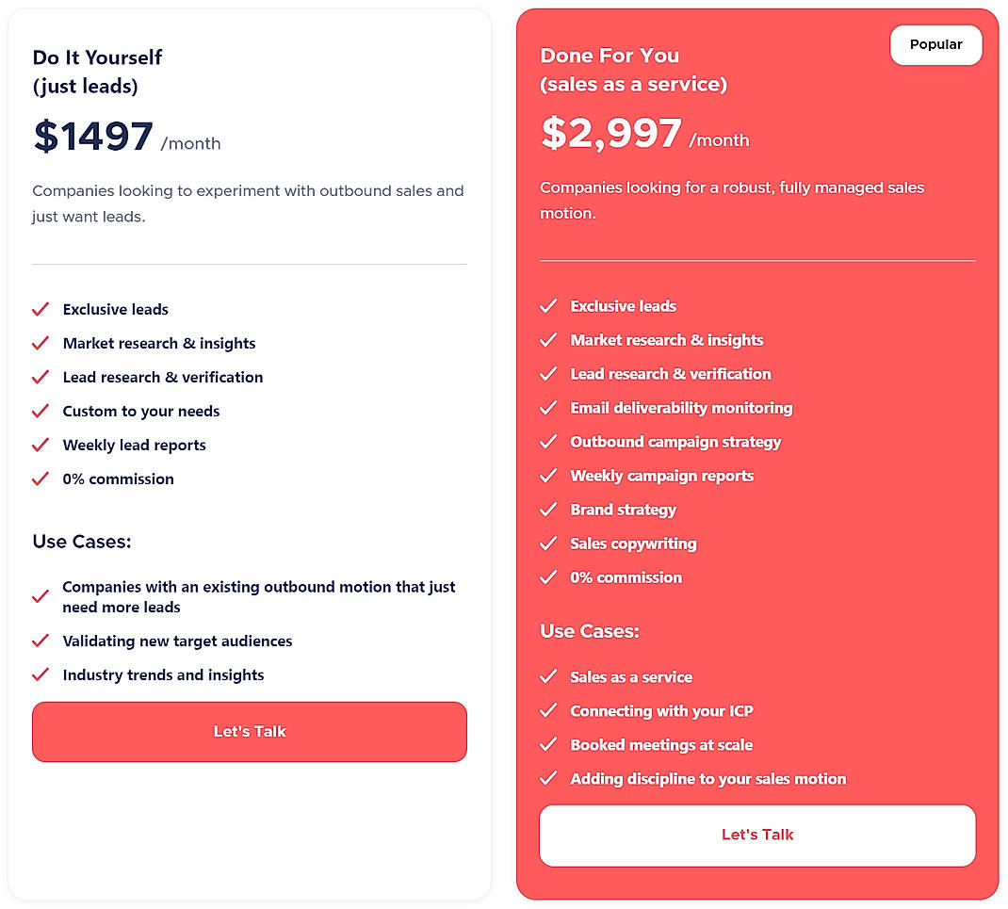Click the checkmark next to Email deliverability monitoring
Image resolution: width=1008 pixels, height=909 pixels.
coord(549,408)
